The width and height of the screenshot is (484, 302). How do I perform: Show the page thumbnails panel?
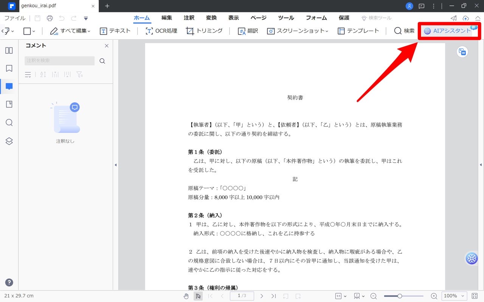[x=9, y=50]
